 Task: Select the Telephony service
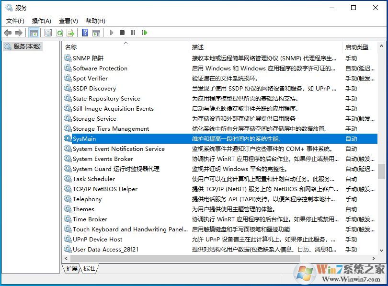coord(90,199)
